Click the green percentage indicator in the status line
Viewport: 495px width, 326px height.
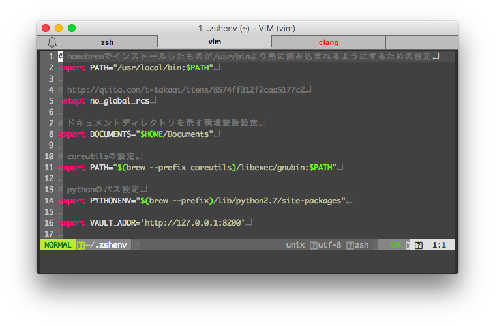click(x=396, y=245)
